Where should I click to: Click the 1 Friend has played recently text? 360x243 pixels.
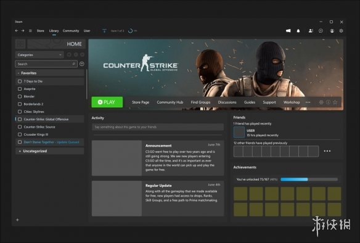[x=252, y=123]
